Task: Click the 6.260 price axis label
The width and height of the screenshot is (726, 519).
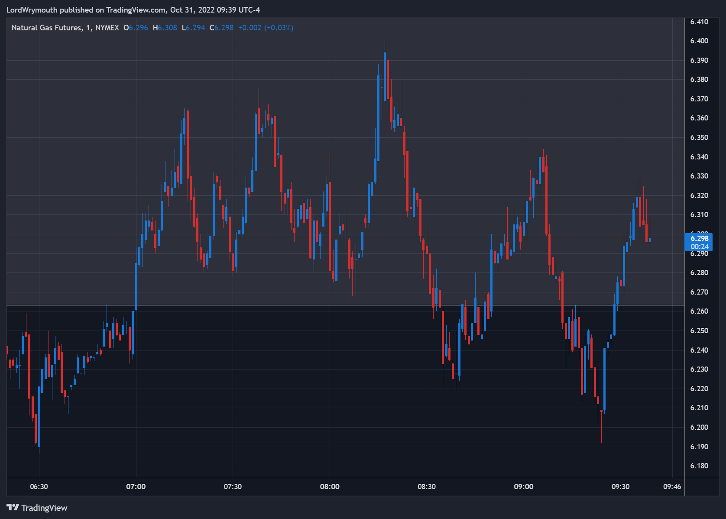Action: tap(699, 311)
